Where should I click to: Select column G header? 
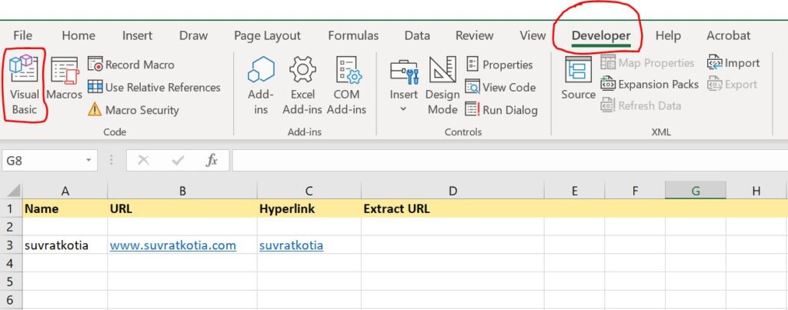pyautogui.click(x=696, y=191)
